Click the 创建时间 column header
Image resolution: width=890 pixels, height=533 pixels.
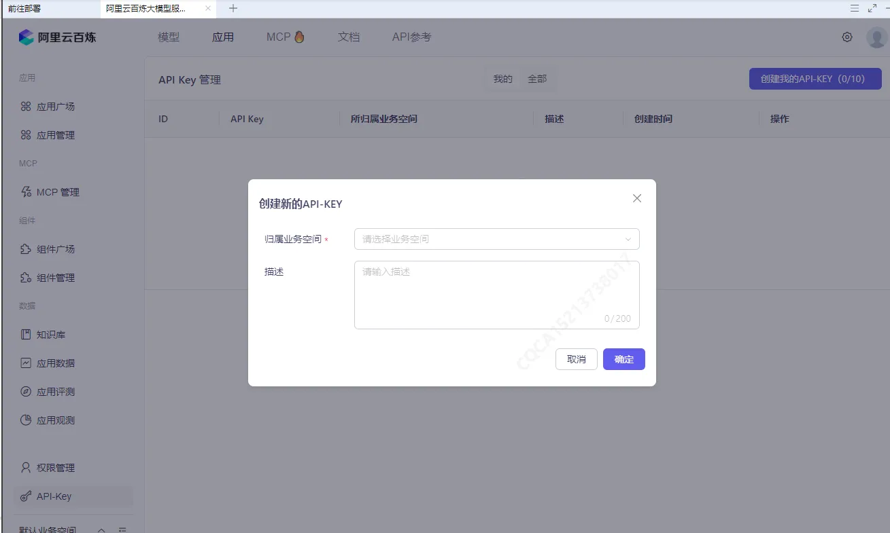pyautogui.click(x=653, y=119)
